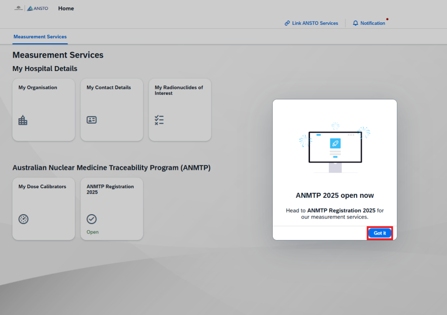This screenshot has height=315, width=447.
Task: Select the My Contact Details tile title
Action: point(109,87)
